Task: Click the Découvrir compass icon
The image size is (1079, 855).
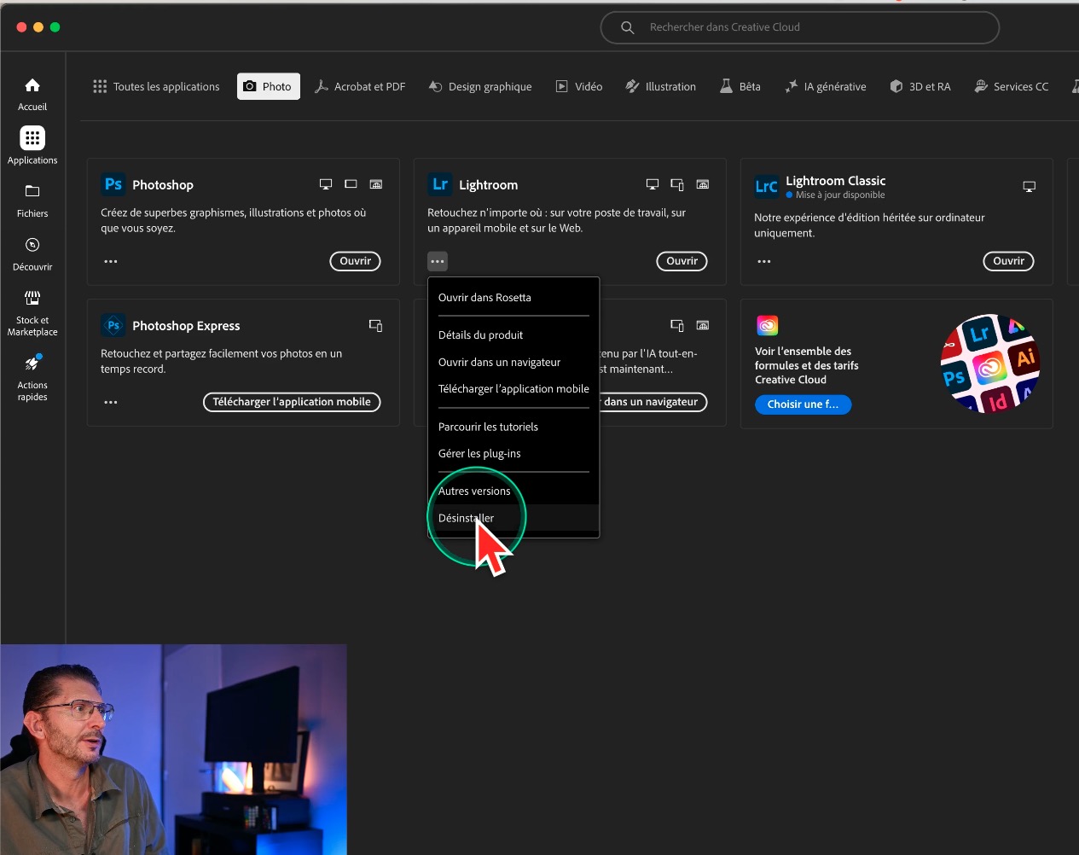Action: [32, 246]
